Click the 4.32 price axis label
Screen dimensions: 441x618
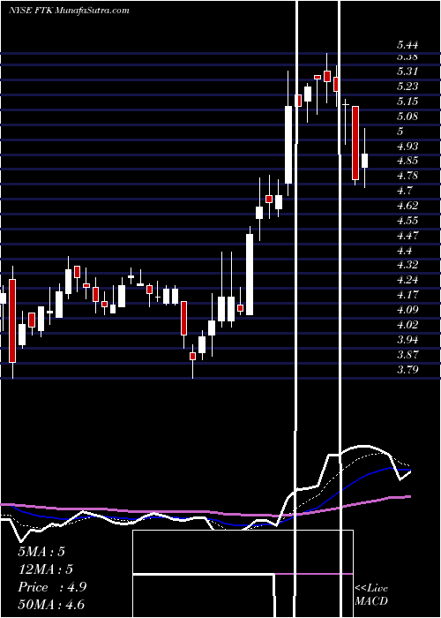pos(407,265)
